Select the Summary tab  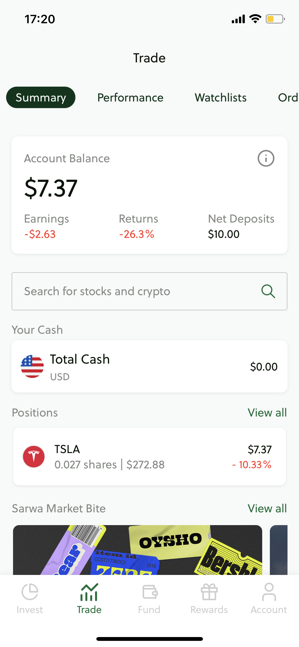[x=41, y=97]
